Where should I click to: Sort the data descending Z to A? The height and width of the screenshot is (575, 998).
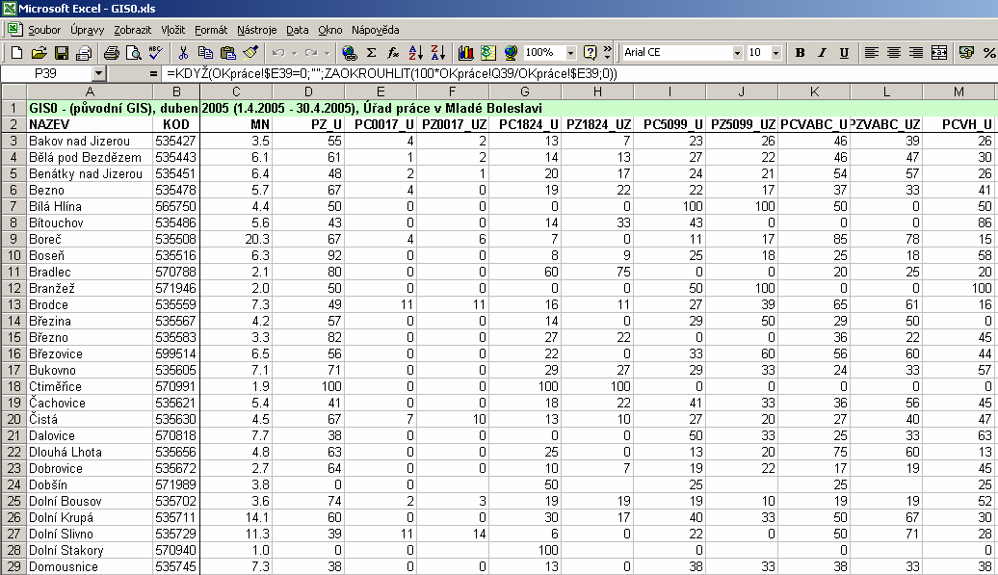pyautogui.click(x=438, y=53)
